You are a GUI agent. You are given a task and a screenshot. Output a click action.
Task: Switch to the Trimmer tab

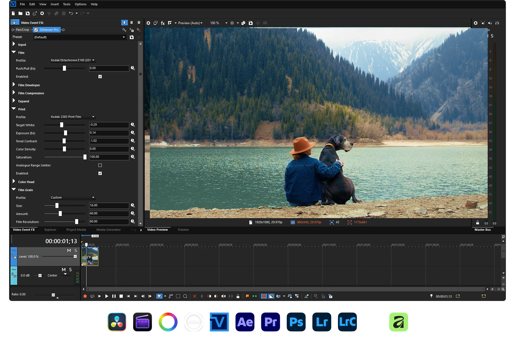coord(183,230)
